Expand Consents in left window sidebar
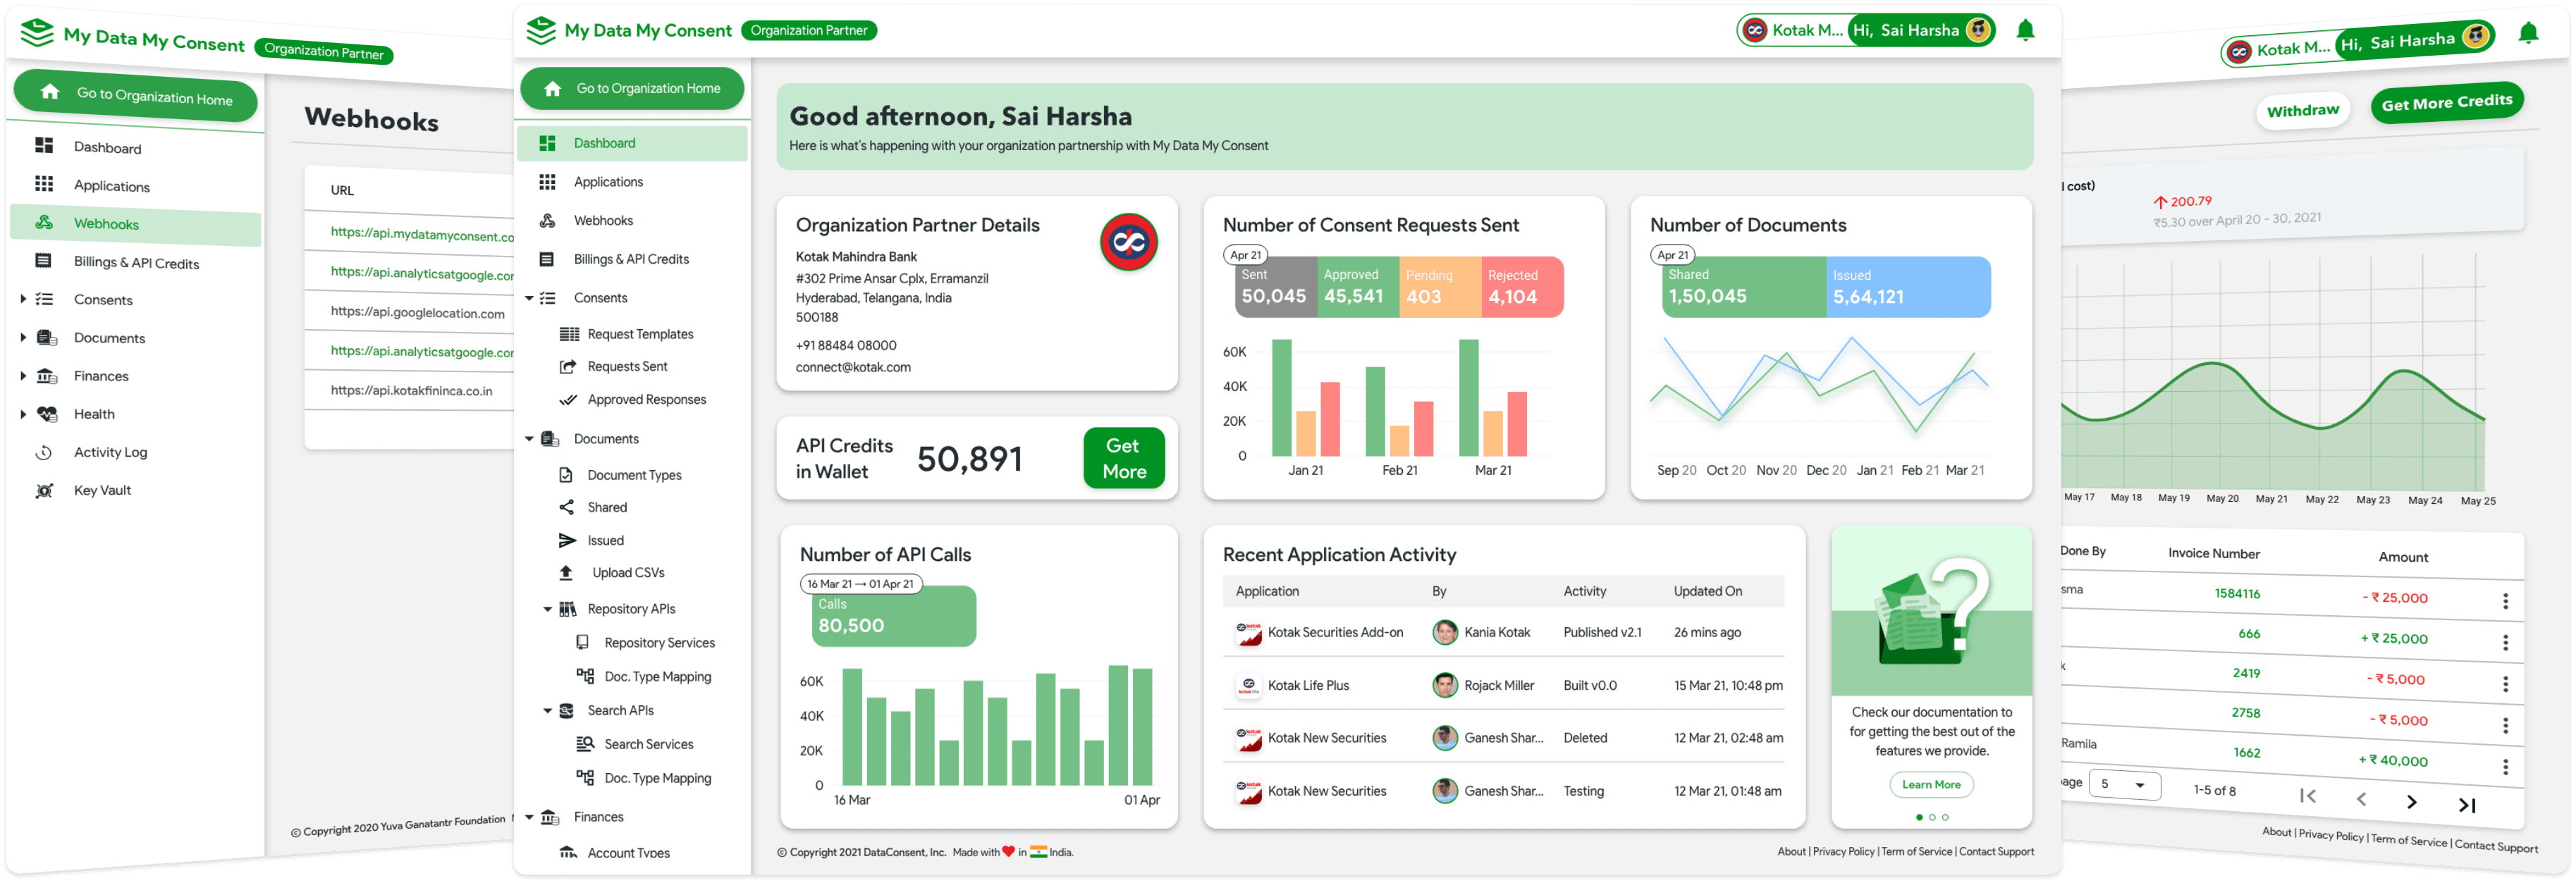 pos(23,299)
